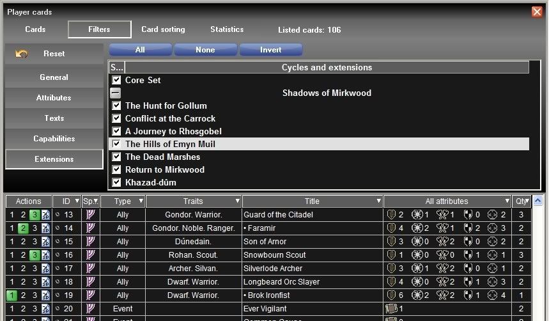549x321 pixels.
Task: Uncheck the Core Set checkbox
Action: click(116, 81)
